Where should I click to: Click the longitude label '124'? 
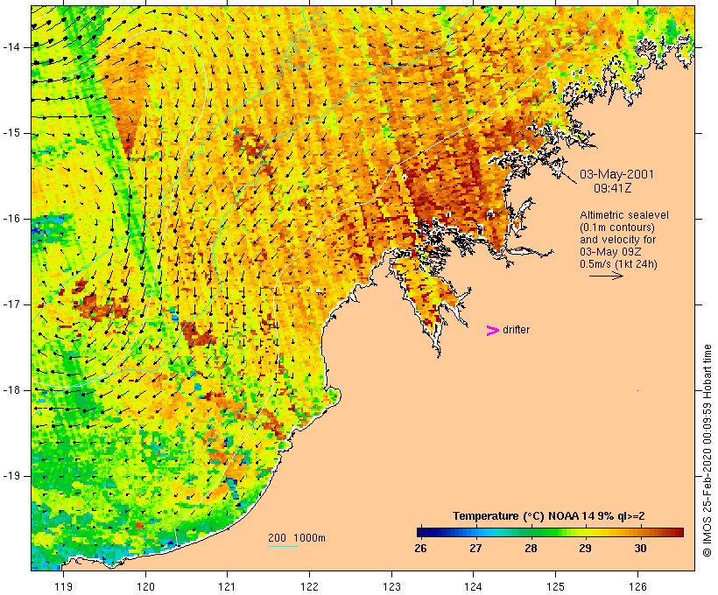click(474, 586)
